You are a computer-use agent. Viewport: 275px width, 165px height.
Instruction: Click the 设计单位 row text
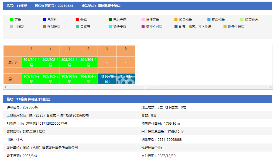tap(42, 148)
